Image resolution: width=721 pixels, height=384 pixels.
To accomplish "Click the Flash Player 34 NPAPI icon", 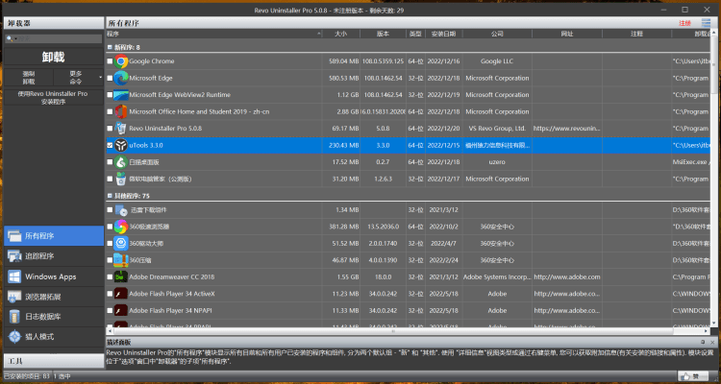I will [x=121, y=310].
